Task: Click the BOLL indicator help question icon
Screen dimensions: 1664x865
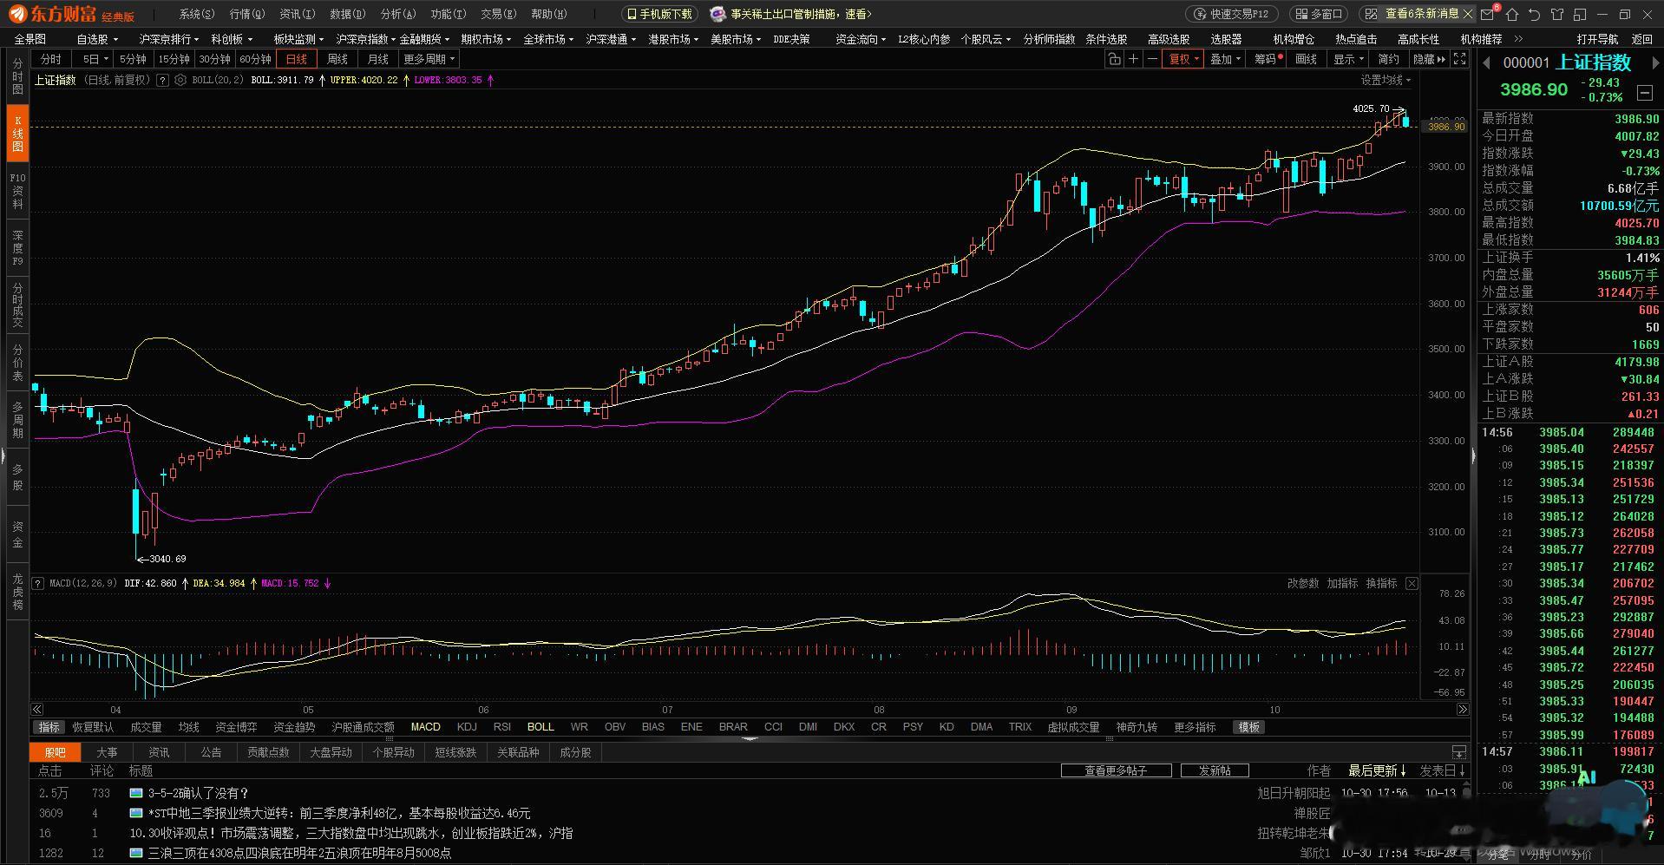Action: pos(162,80)
